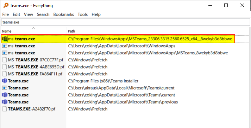Click file icon of MS-TEAMS.EXE-FA864F11.pf
251x128 pixels.
5,74
